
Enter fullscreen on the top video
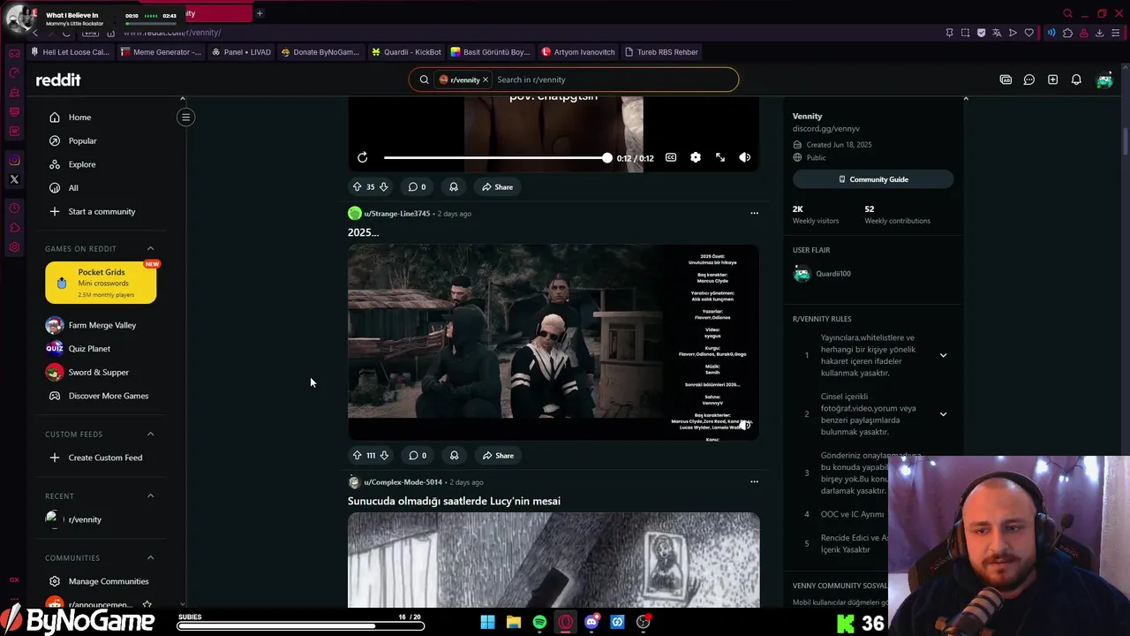pyautogui.click(x=720, y=157)
